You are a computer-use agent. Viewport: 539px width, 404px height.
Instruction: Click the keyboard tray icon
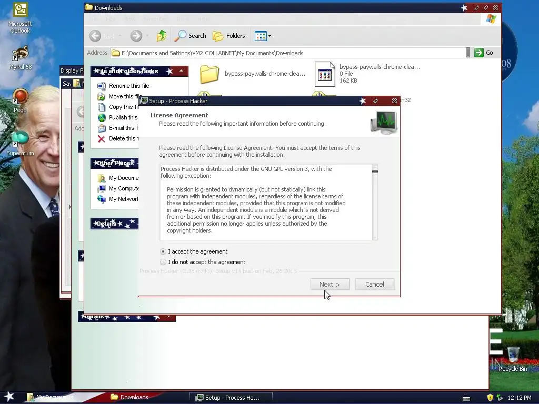466,398
